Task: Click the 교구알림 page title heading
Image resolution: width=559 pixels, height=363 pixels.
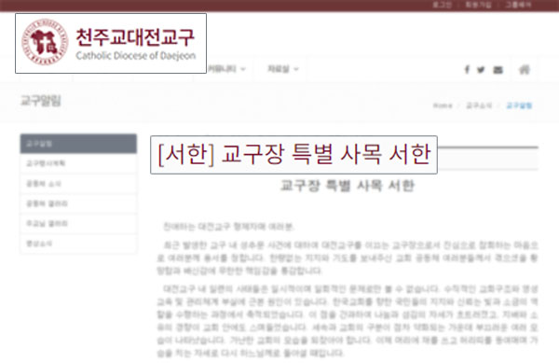Action: tap(41, 101)
